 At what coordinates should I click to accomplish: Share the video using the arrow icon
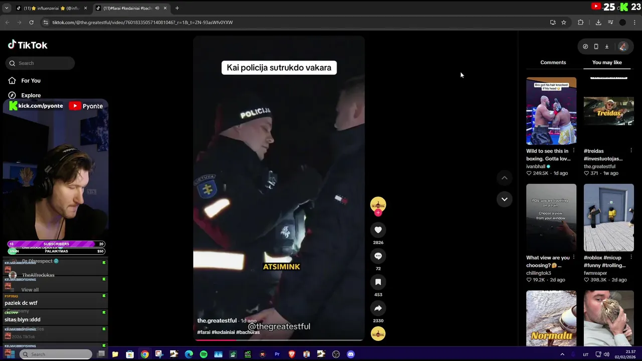click(378, 308)
